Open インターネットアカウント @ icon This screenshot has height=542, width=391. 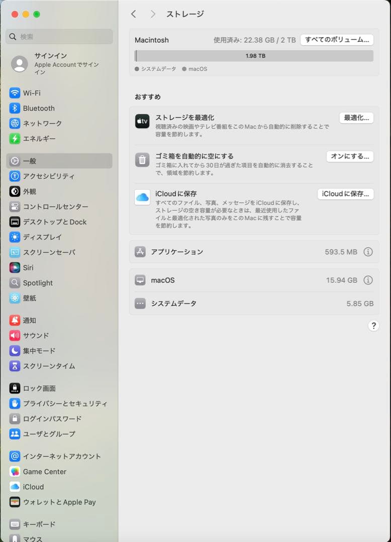[15, 457]
